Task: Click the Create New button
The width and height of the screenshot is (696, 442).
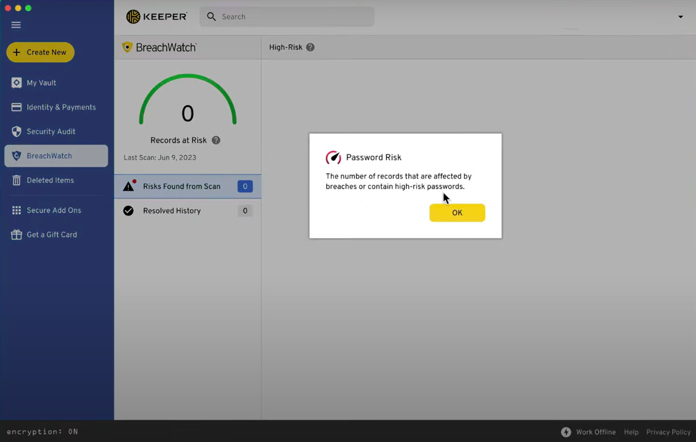Action: [x=41, y=52]
